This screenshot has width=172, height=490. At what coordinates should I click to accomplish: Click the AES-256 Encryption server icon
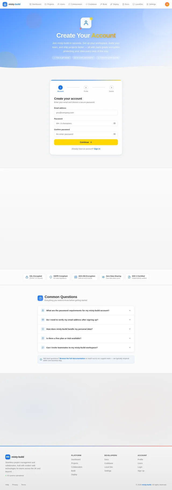[x=76, y=277]
